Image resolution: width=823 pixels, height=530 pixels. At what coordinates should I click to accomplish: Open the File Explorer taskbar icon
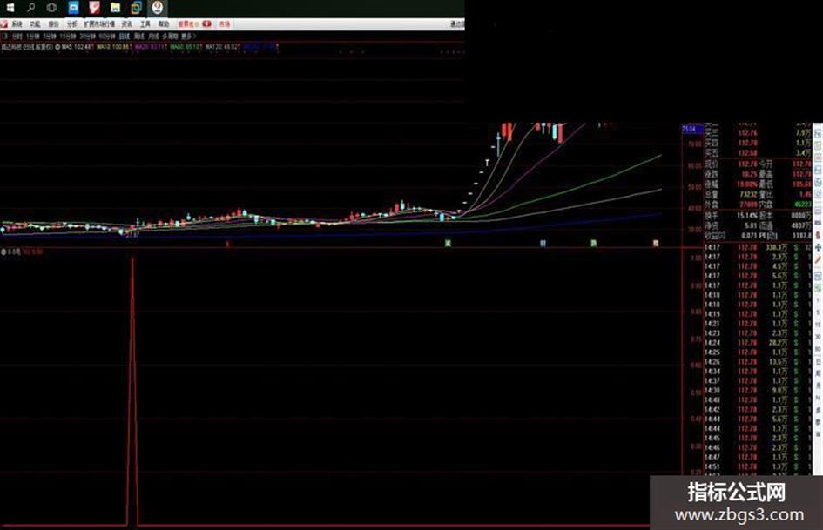[115, 8]
